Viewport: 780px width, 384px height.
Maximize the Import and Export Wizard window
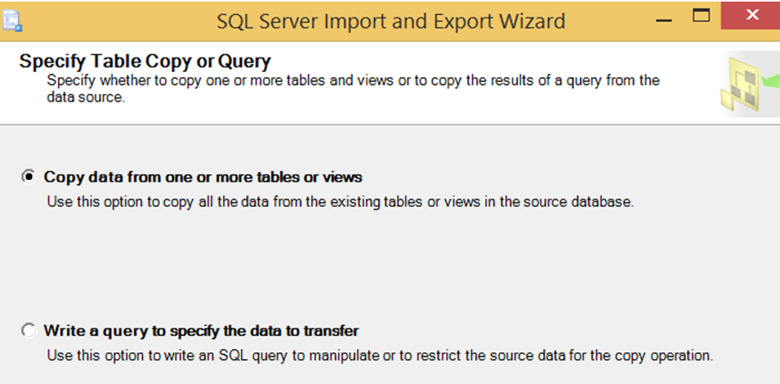pyautogui.click(x=701, y=16)
